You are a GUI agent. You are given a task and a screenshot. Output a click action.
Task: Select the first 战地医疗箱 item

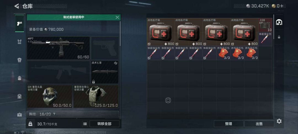(161, 32)
